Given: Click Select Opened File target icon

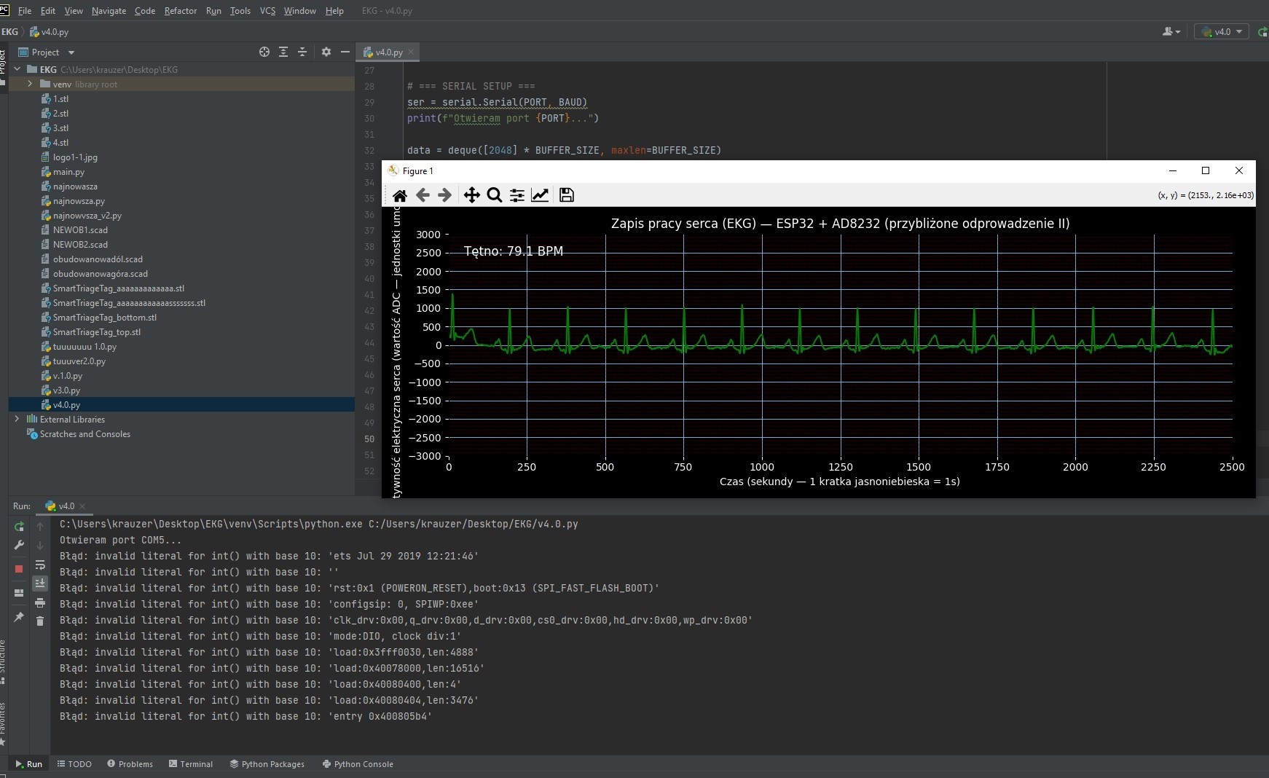Looking at the screenshot, I should pyautogui.click(x=264, y=52).
